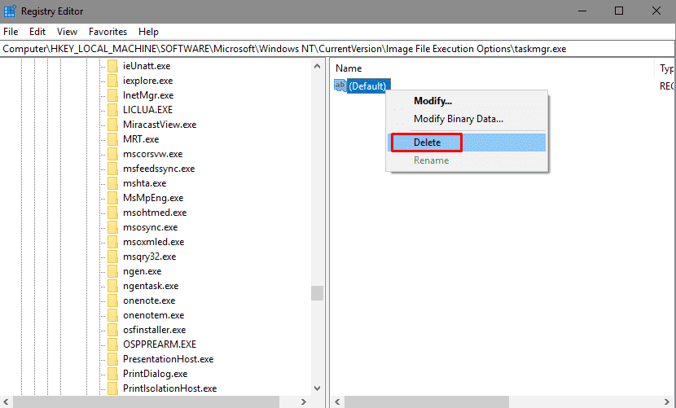Click the tree pane horizontal scroll left arrow
This screenshot has width=676, height=408.
6,402
